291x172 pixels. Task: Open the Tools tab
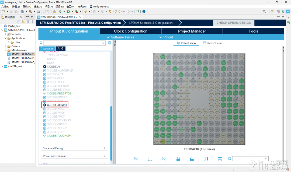253,31
